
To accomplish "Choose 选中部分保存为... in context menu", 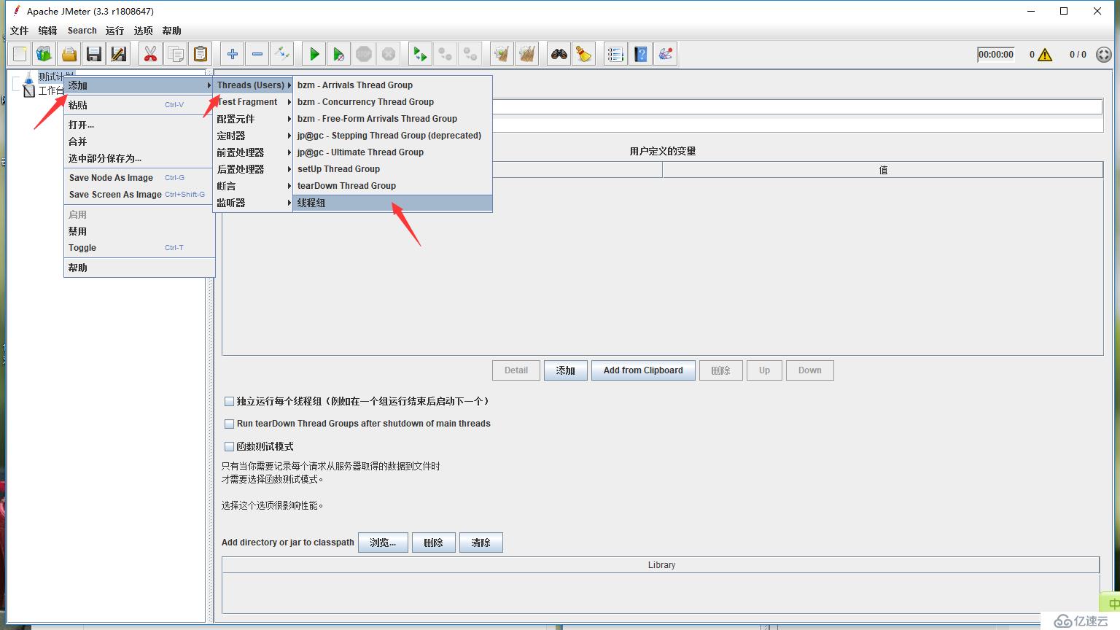I will coord(139,158).
